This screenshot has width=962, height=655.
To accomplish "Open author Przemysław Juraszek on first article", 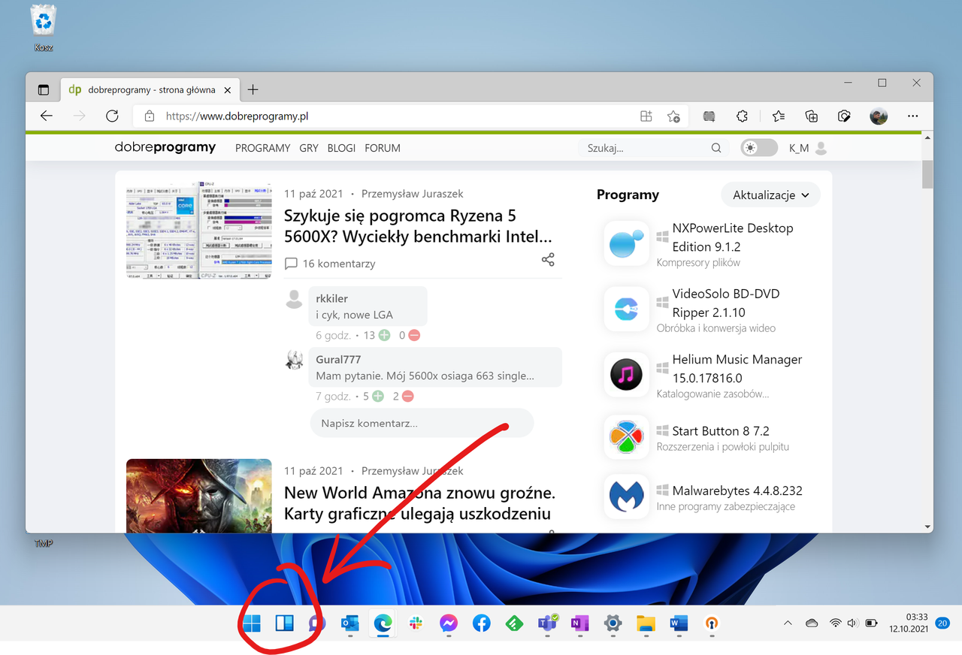I will pyautogui.click(x=413, y=194).
